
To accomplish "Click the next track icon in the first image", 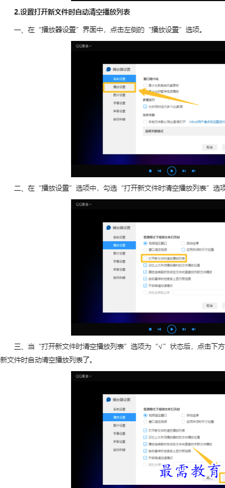I will click(184, 171).
